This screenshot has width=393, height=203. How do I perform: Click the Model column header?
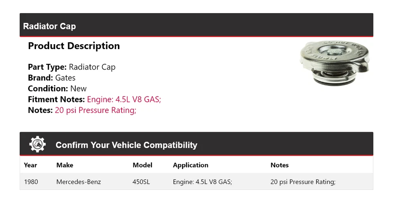[142, 165]
